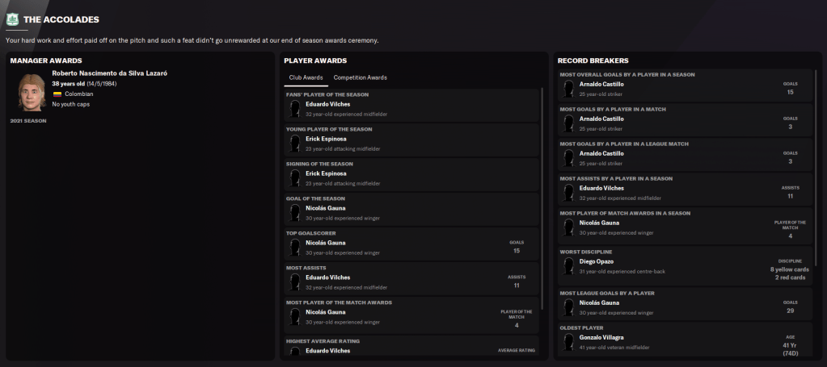Screen dimensions: 827x367
Task: Open Diego Opazo's player profile
Action: pos(596,261)
